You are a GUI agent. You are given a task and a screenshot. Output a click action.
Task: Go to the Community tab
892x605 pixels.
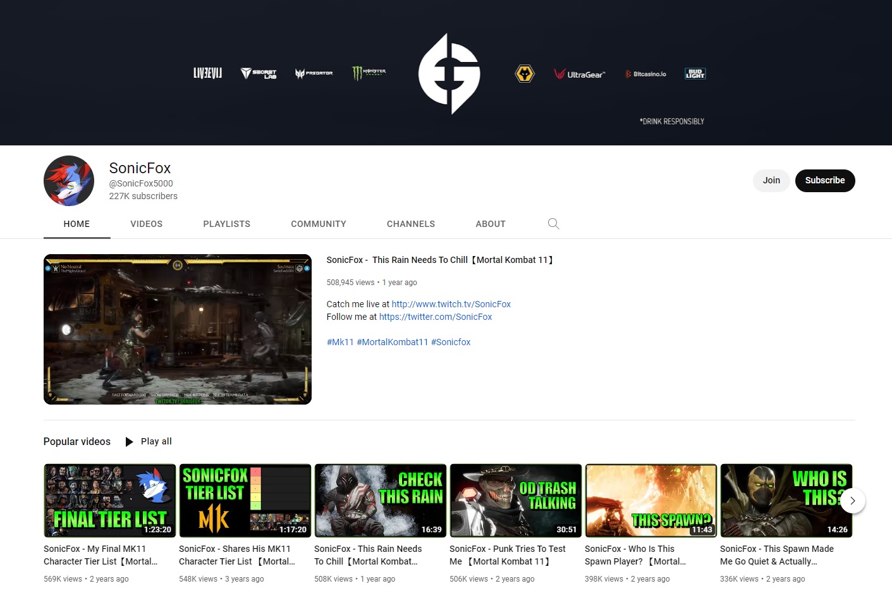click(x=318, y=224)
